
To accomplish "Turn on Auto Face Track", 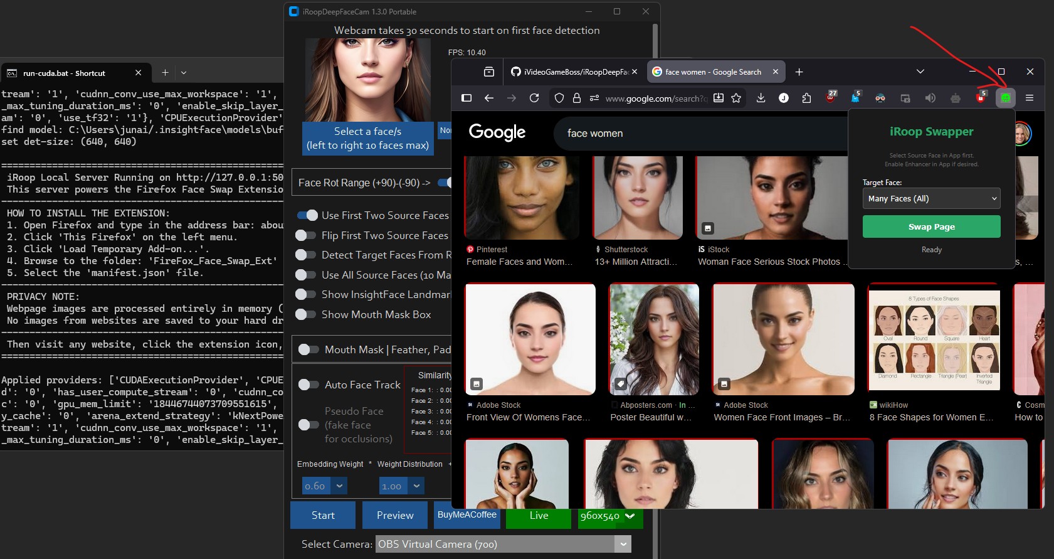I will (x=309, y=385).
